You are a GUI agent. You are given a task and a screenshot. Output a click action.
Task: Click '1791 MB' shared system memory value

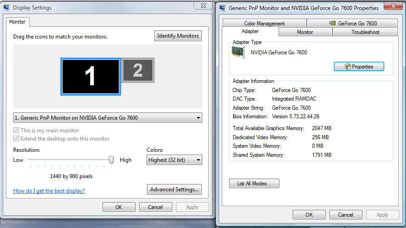coord(322,155)
